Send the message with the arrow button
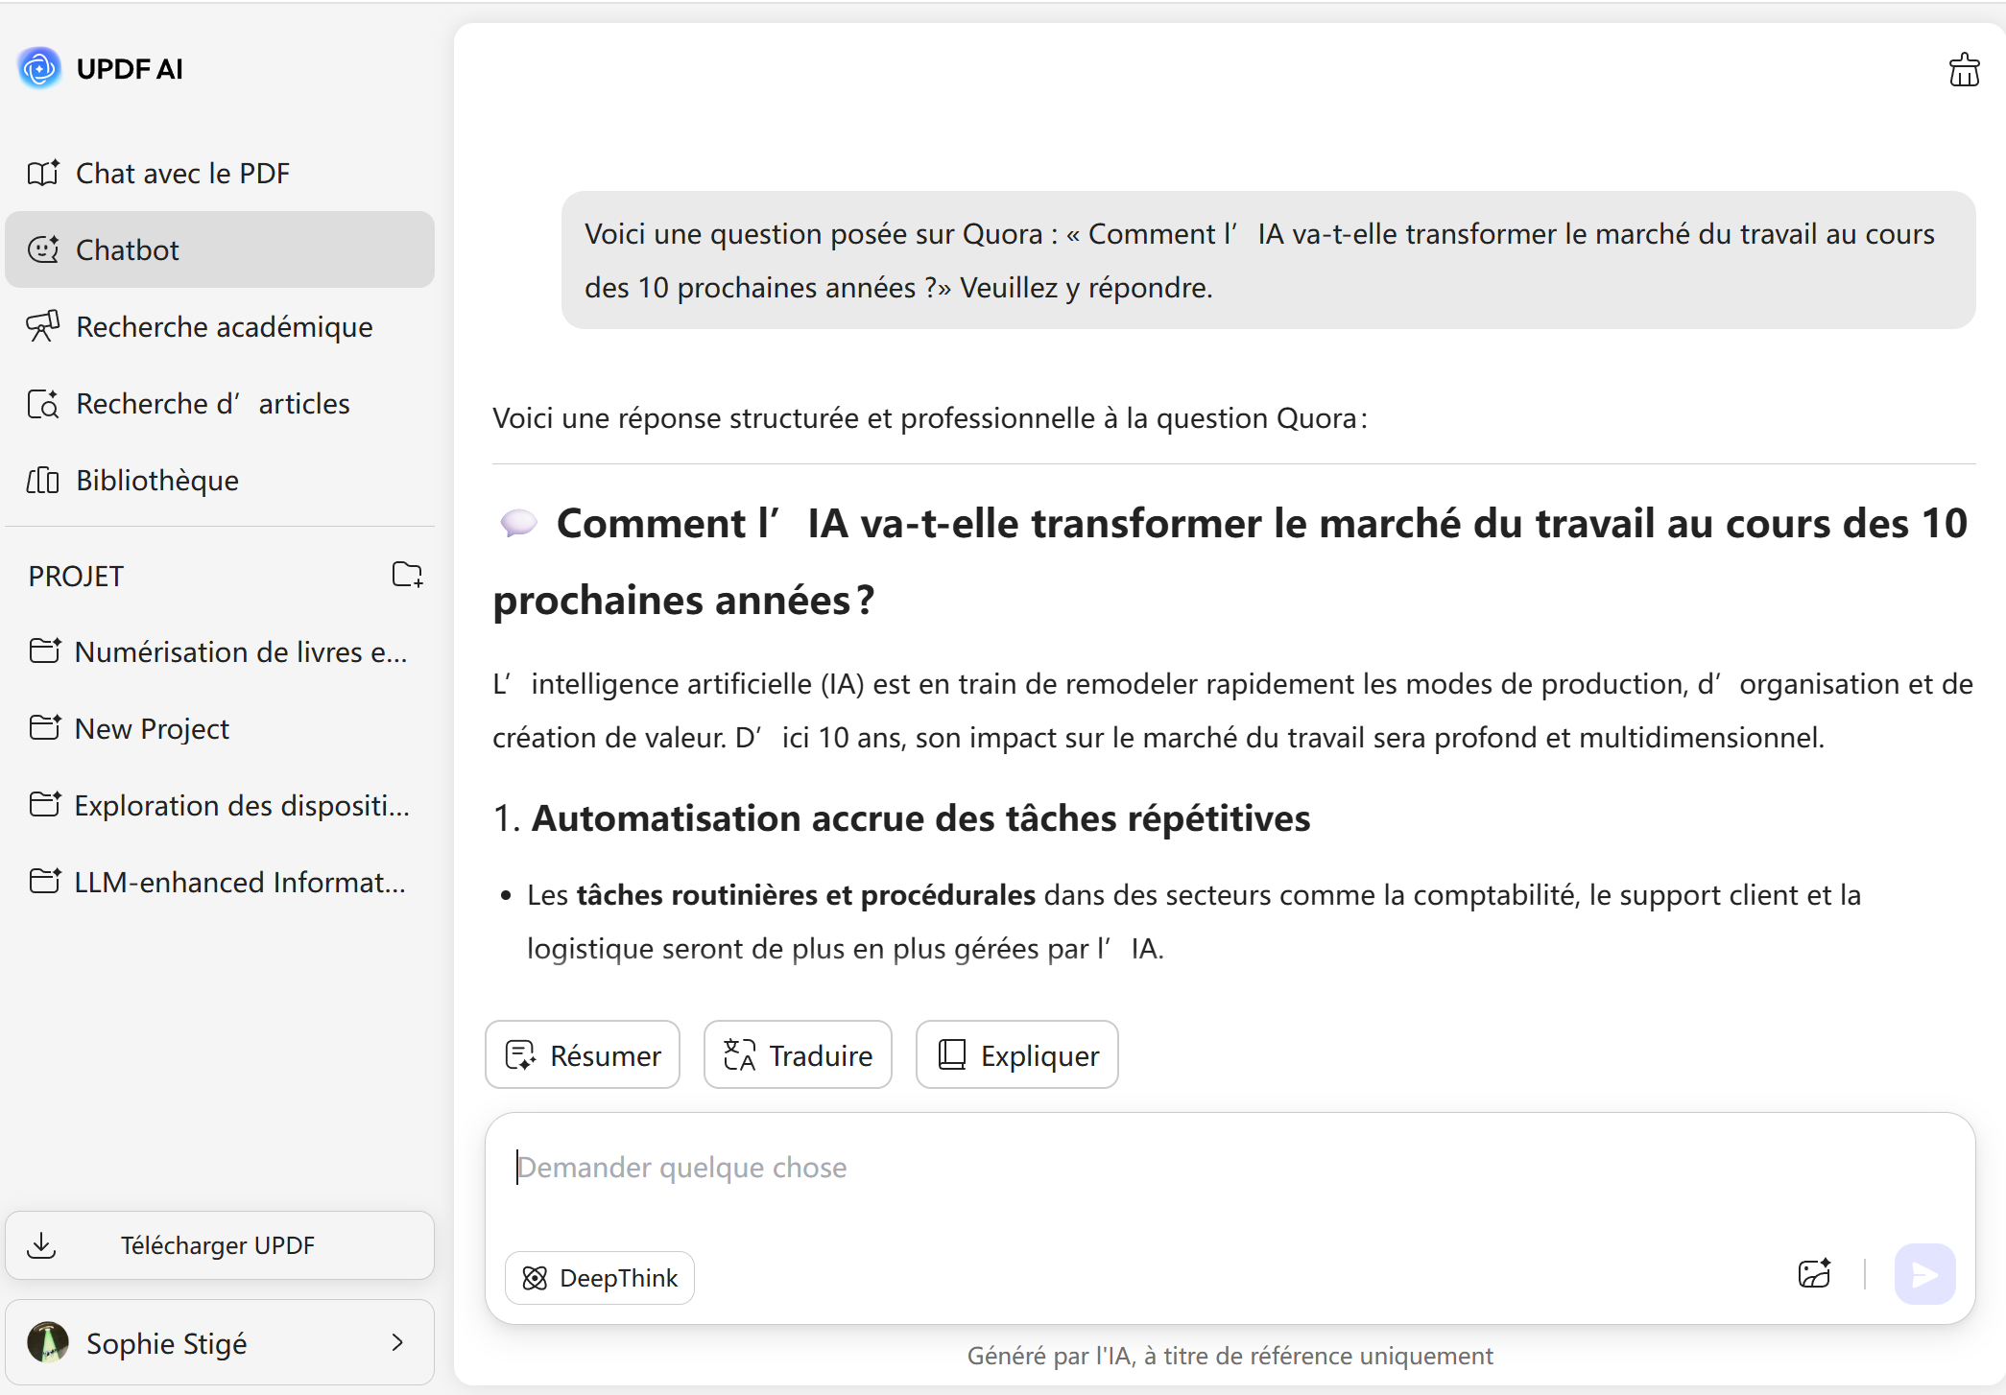The image size is (2006, 1395). pyautogui.click(x=1924, y=1274)
